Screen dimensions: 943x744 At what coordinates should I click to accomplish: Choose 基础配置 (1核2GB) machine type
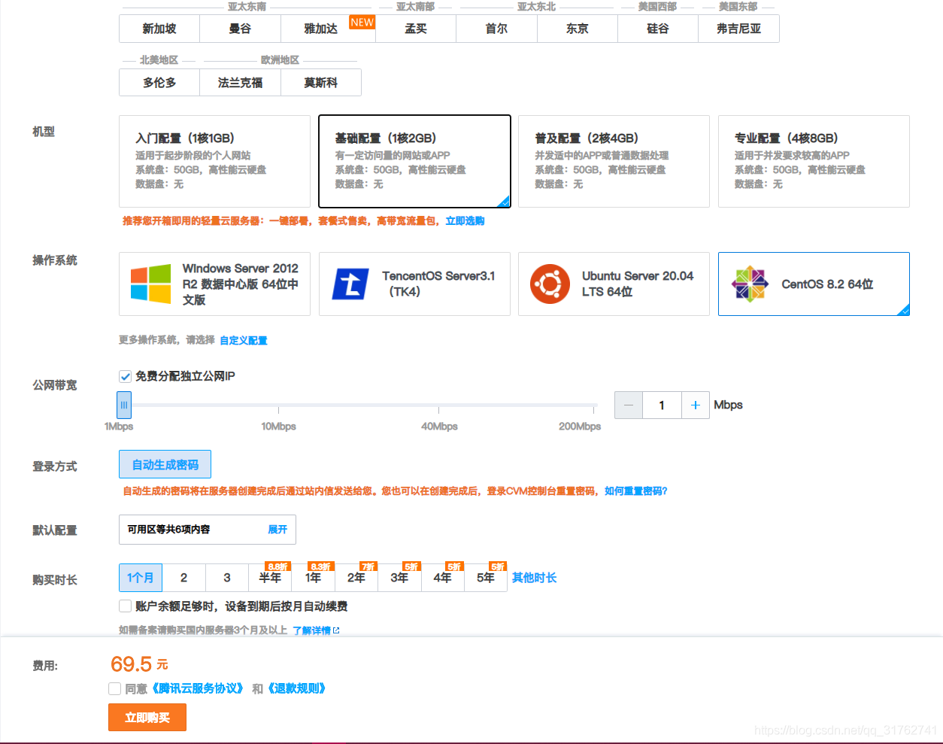414,161
